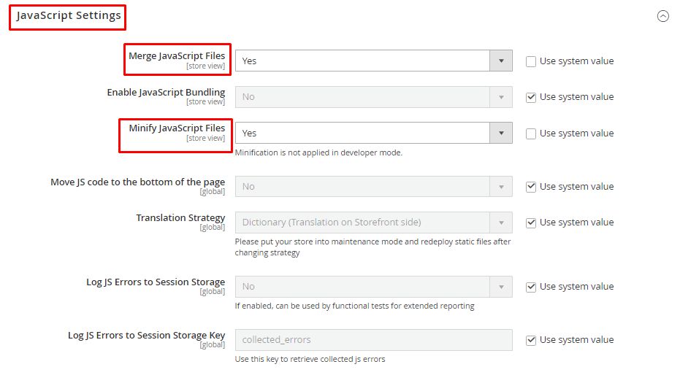Image resolution: width=680 pixels, height=375 pixels.
Task: Check system value for Minify JavaScript Files
Action: click(x=531, y=134)
